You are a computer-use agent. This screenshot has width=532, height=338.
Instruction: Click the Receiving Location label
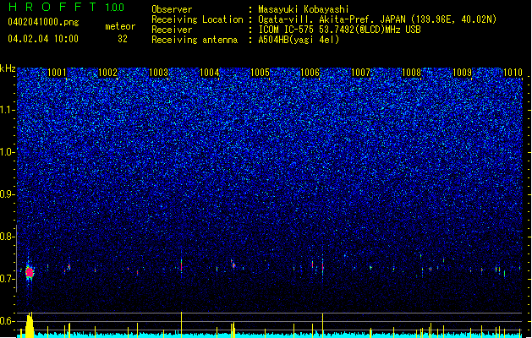click(197, 19)
